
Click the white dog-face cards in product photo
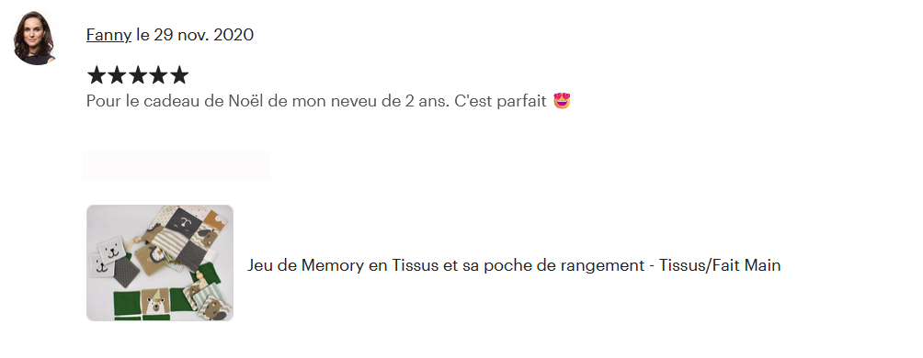point(108,256)
